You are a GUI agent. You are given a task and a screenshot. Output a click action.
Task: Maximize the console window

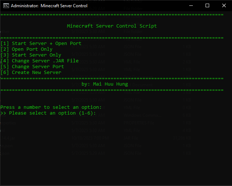(x=207, y=6)
